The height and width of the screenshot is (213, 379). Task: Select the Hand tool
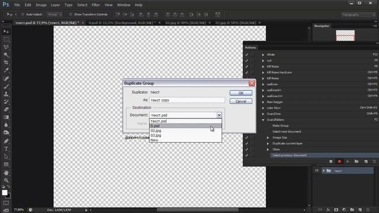(6, 173)
